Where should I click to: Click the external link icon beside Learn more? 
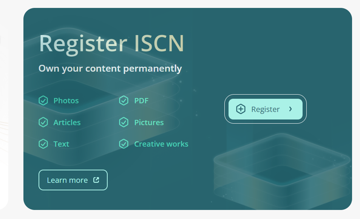(96, 180)
